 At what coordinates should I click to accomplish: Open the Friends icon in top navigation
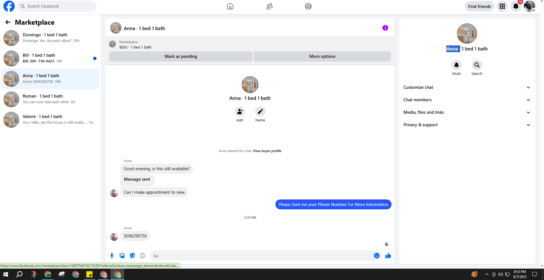(269, 6)
